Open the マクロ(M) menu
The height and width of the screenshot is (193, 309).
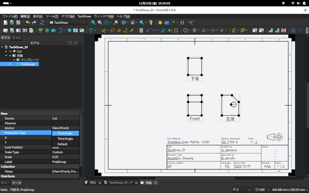[x=68, y=16]
